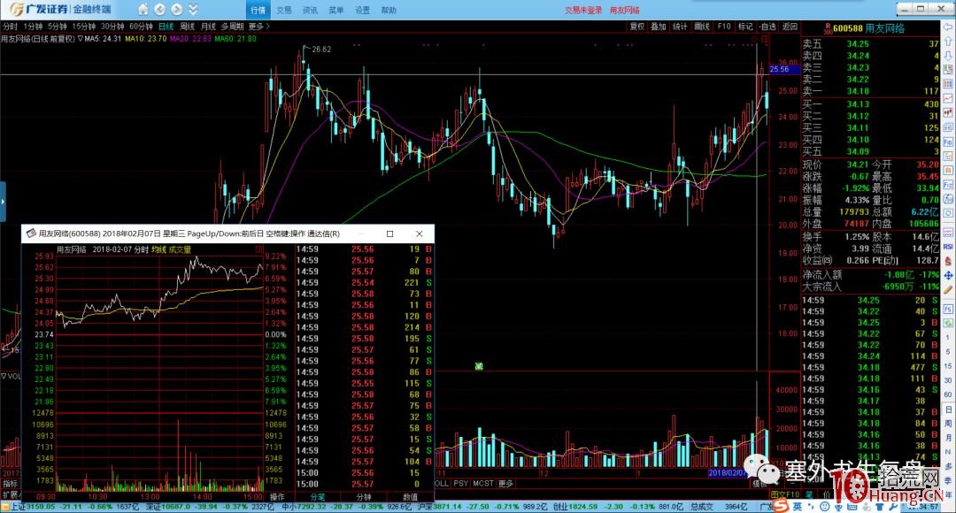Select the 均线 label in intraday popup
Screen dimensions: 956x513
point(158,249)
